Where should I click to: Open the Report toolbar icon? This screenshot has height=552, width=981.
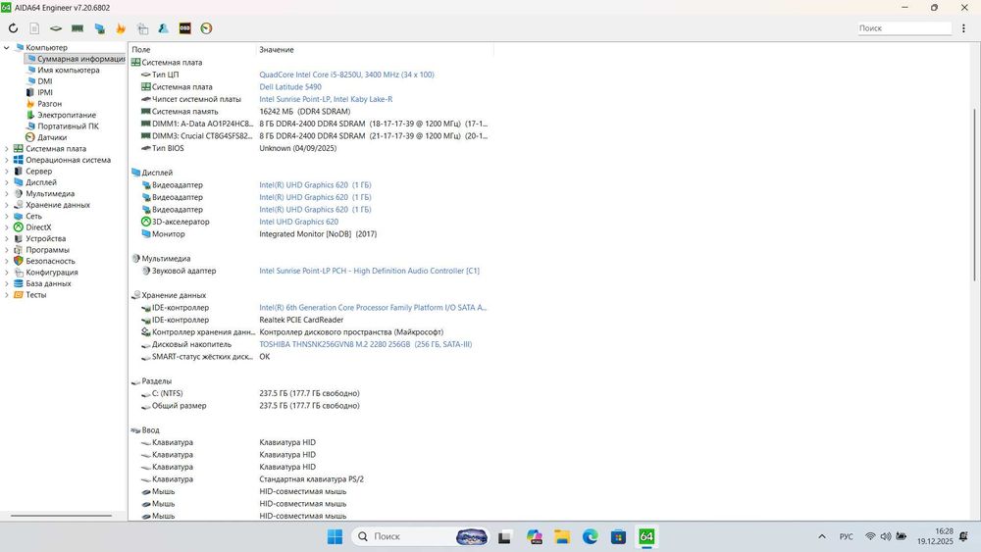point(34,28)
